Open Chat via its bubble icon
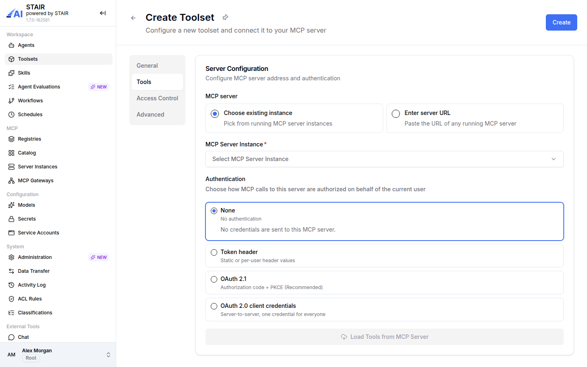587x367 pixels. coord(11,337)
